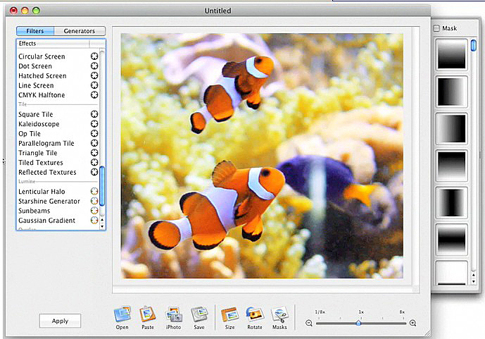The height and width of the screenshot is (339, 485).
Task: Enable the Mask checkbox
Action: click(x=437, y=28)
